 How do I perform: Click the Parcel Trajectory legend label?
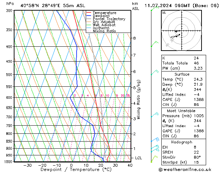[x=109, y=19]
